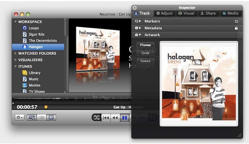Collapse the Artwork section
249x144 pixels.
point(140,35)
